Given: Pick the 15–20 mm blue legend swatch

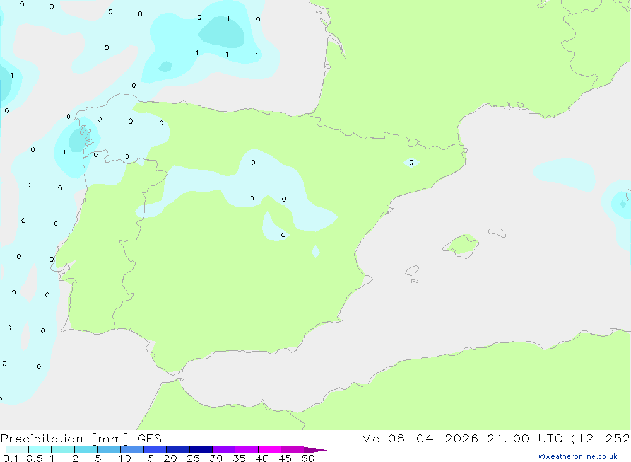Looking at the screenshot, I should [155, 449].
